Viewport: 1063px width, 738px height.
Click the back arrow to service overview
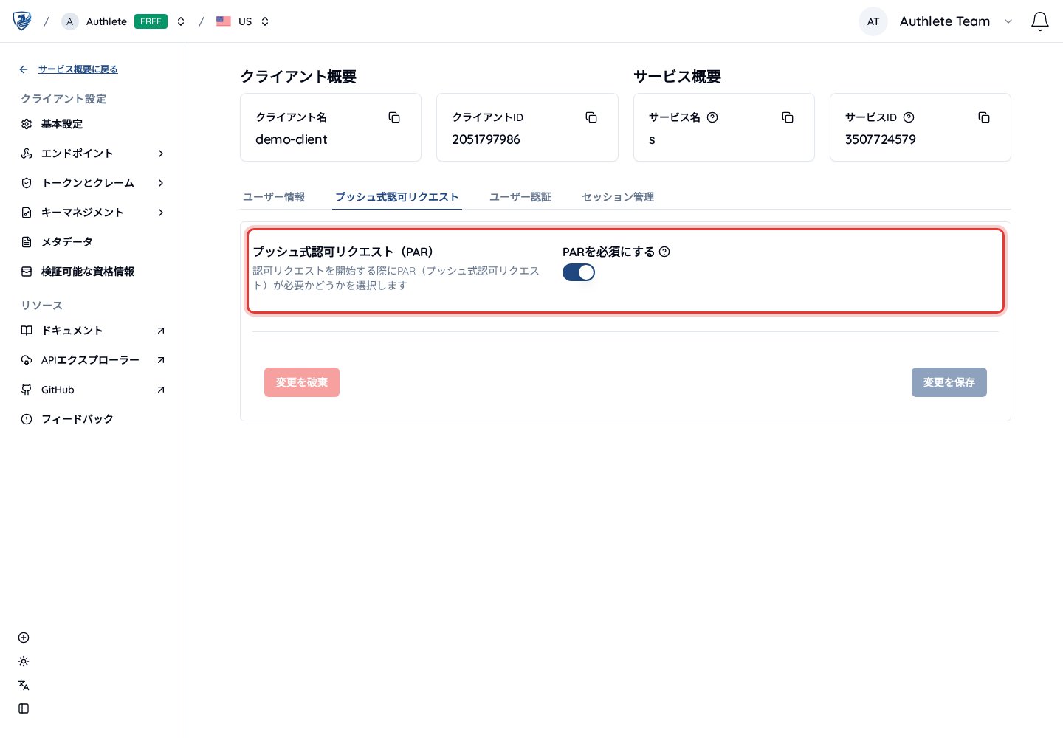(24, 69)
